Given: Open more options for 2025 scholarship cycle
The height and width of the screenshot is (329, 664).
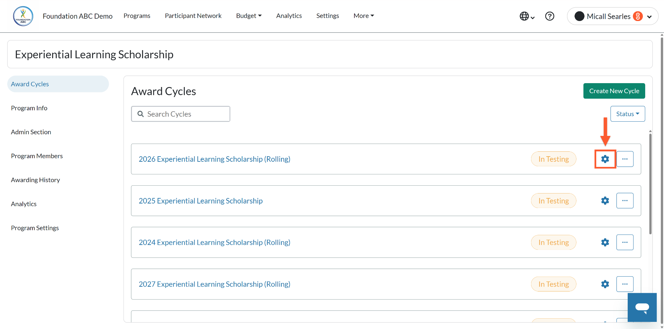Looking at the screenshot, I should [625, 201].
